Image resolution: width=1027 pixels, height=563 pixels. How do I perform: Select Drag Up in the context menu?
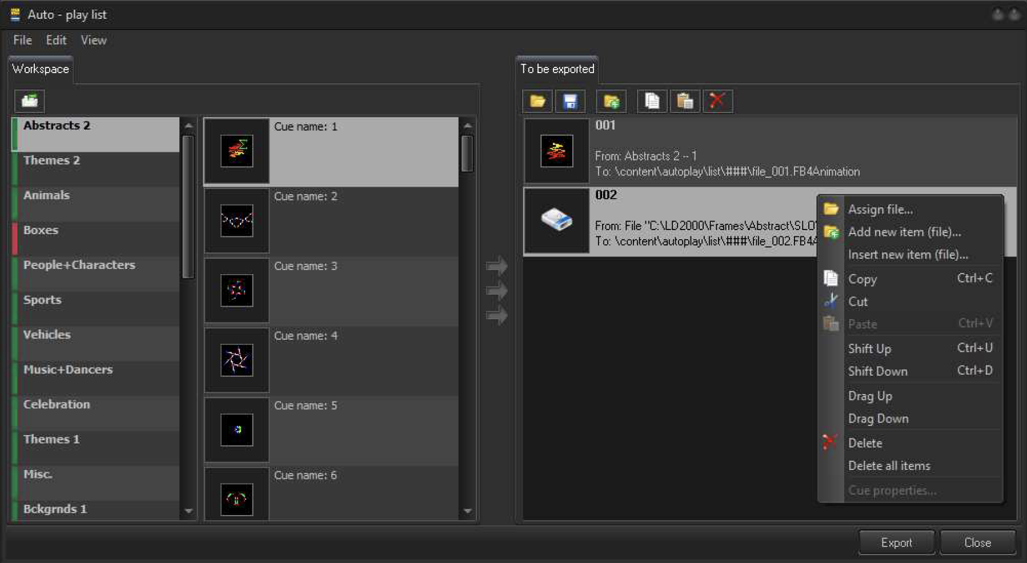(x=910, y=396)
